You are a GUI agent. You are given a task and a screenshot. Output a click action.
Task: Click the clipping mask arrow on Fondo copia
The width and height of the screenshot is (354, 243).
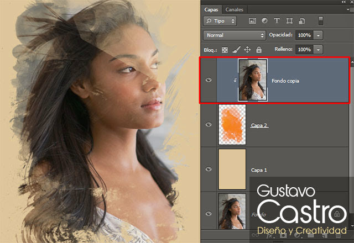coord(235,80)
